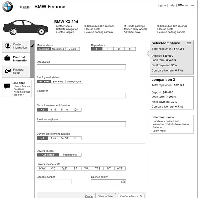Image resolution: width=198 pixels, height=198 pixels.
Task: Click edit link in Selected finance
Action: [x=189, y=43]
